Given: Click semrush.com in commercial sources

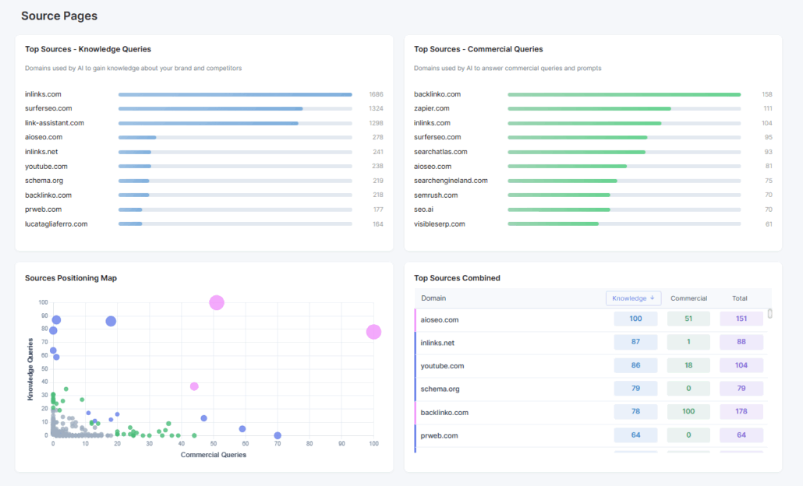Looking at the screenshot, I should point(436,195).
